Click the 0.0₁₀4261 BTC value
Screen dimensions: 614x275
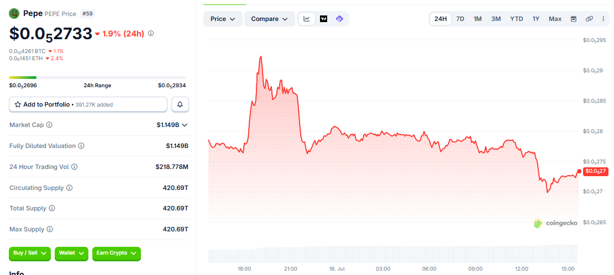[x=28, y=51]
